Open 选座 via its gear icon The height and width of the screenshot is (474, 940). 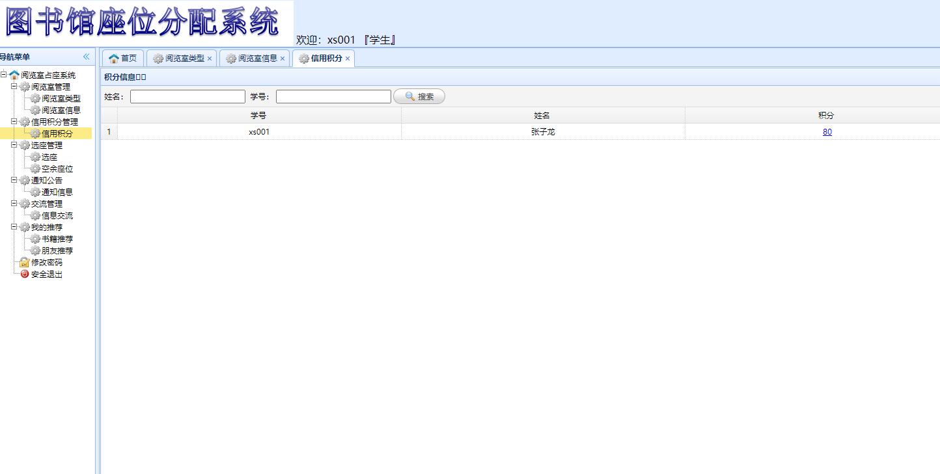(x=35, y=157)
